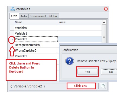Open the Auto tab
The image size is (117, 102).
tap(24, 16)
